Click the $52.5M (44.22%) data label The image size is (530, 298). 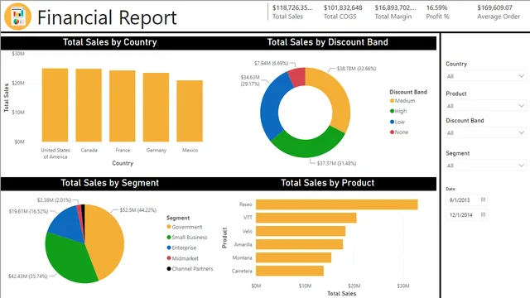tap(138, 210)
